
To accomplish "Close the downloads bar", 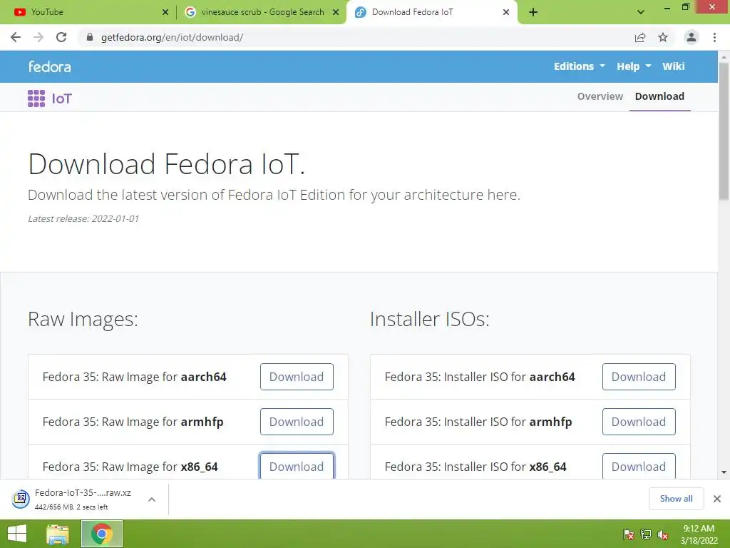I will coord(717,499).
